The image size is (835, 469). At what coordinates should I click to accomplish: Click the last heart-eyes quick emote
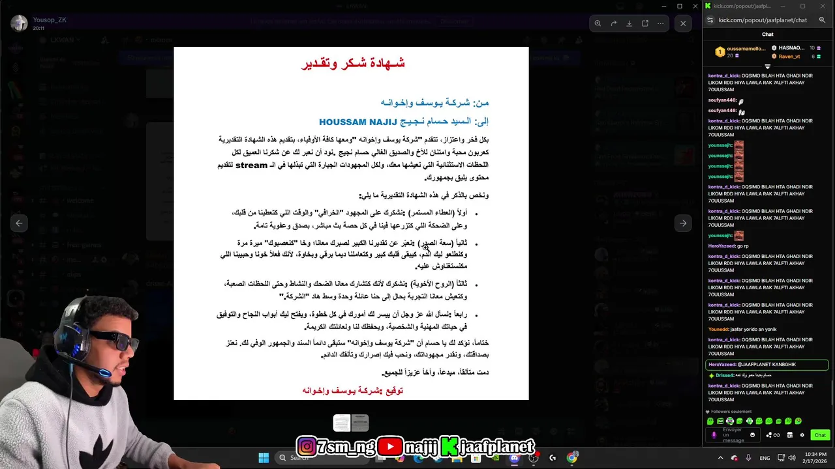tap(798, 421)
